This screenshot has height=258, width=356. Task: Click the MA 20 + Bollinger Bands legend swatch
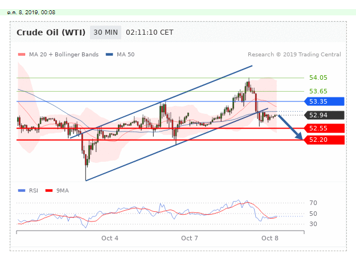pyautogui.click(x=22, y=55)
